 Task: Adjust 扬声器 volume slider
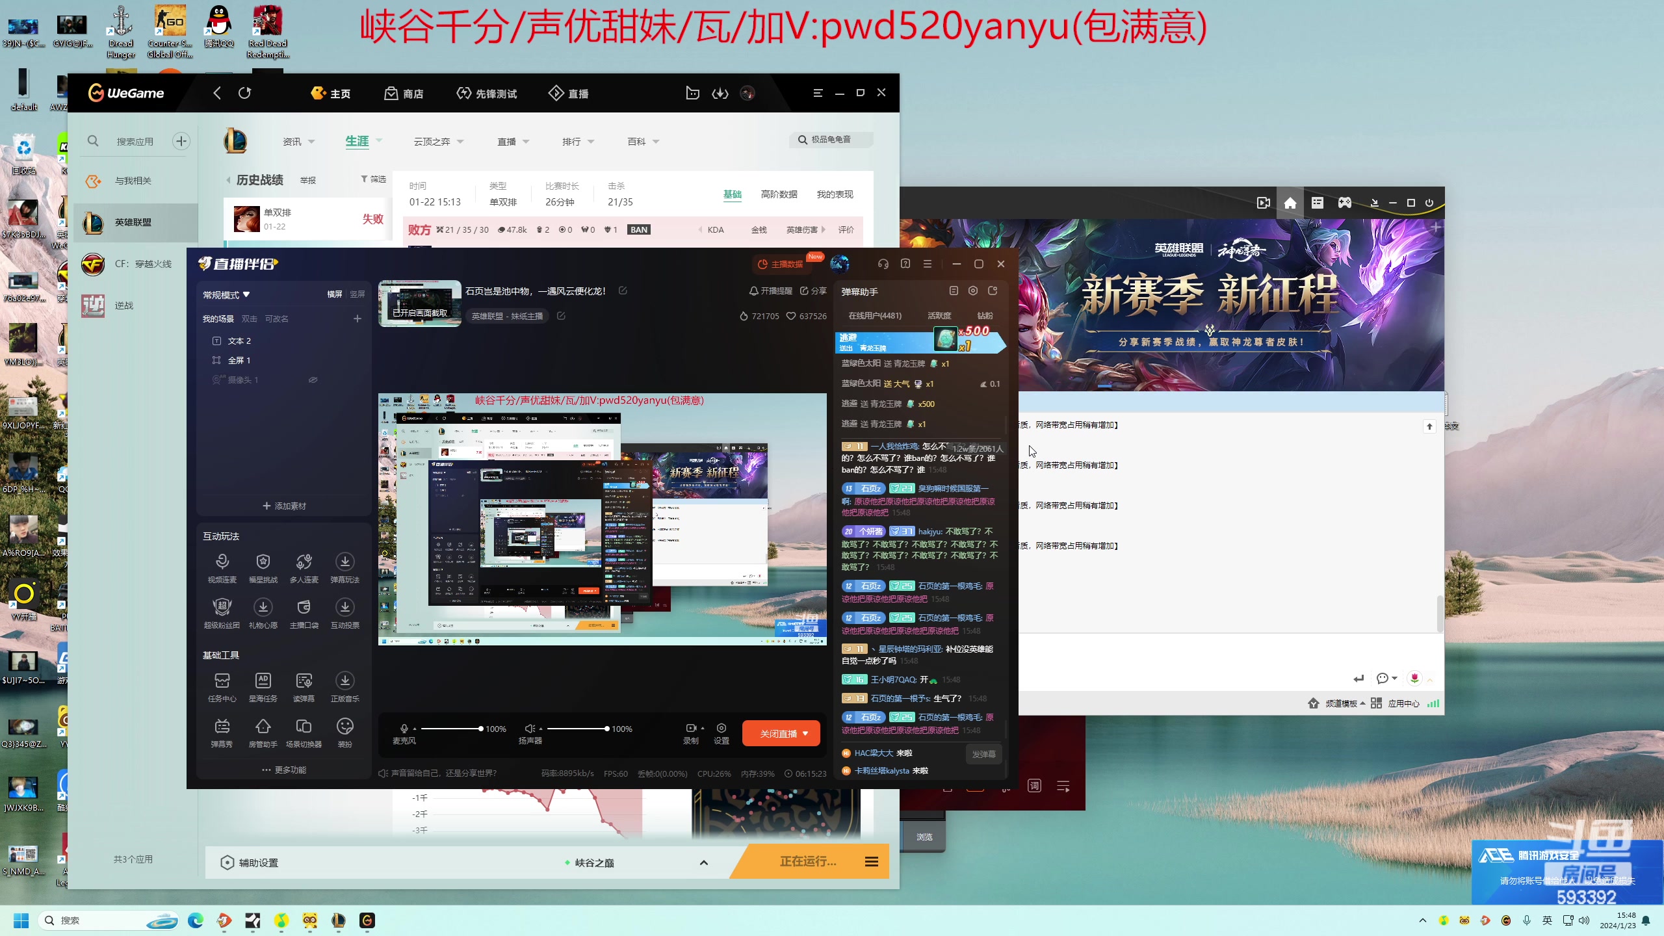577,729
